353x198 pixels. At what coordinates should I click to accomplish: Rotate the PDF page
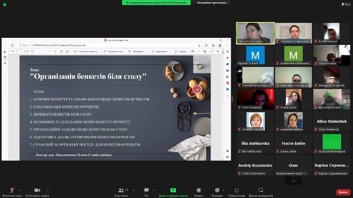click(61, 51)
